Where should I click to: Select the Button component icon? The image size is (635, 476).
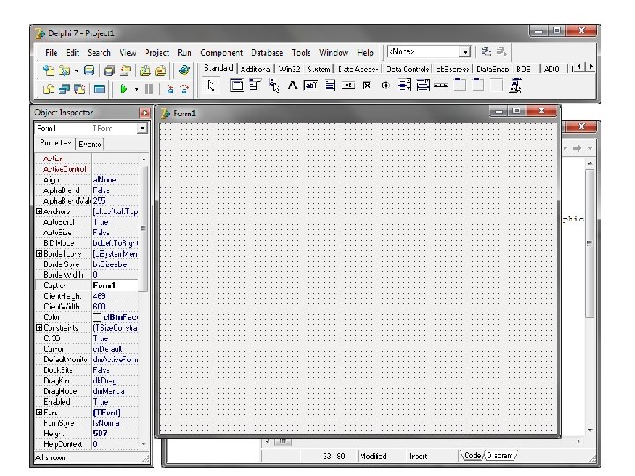point(348,86)
